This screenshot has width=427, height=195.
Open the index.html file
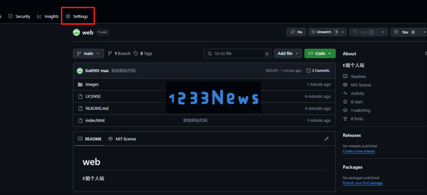coord(95,121)
